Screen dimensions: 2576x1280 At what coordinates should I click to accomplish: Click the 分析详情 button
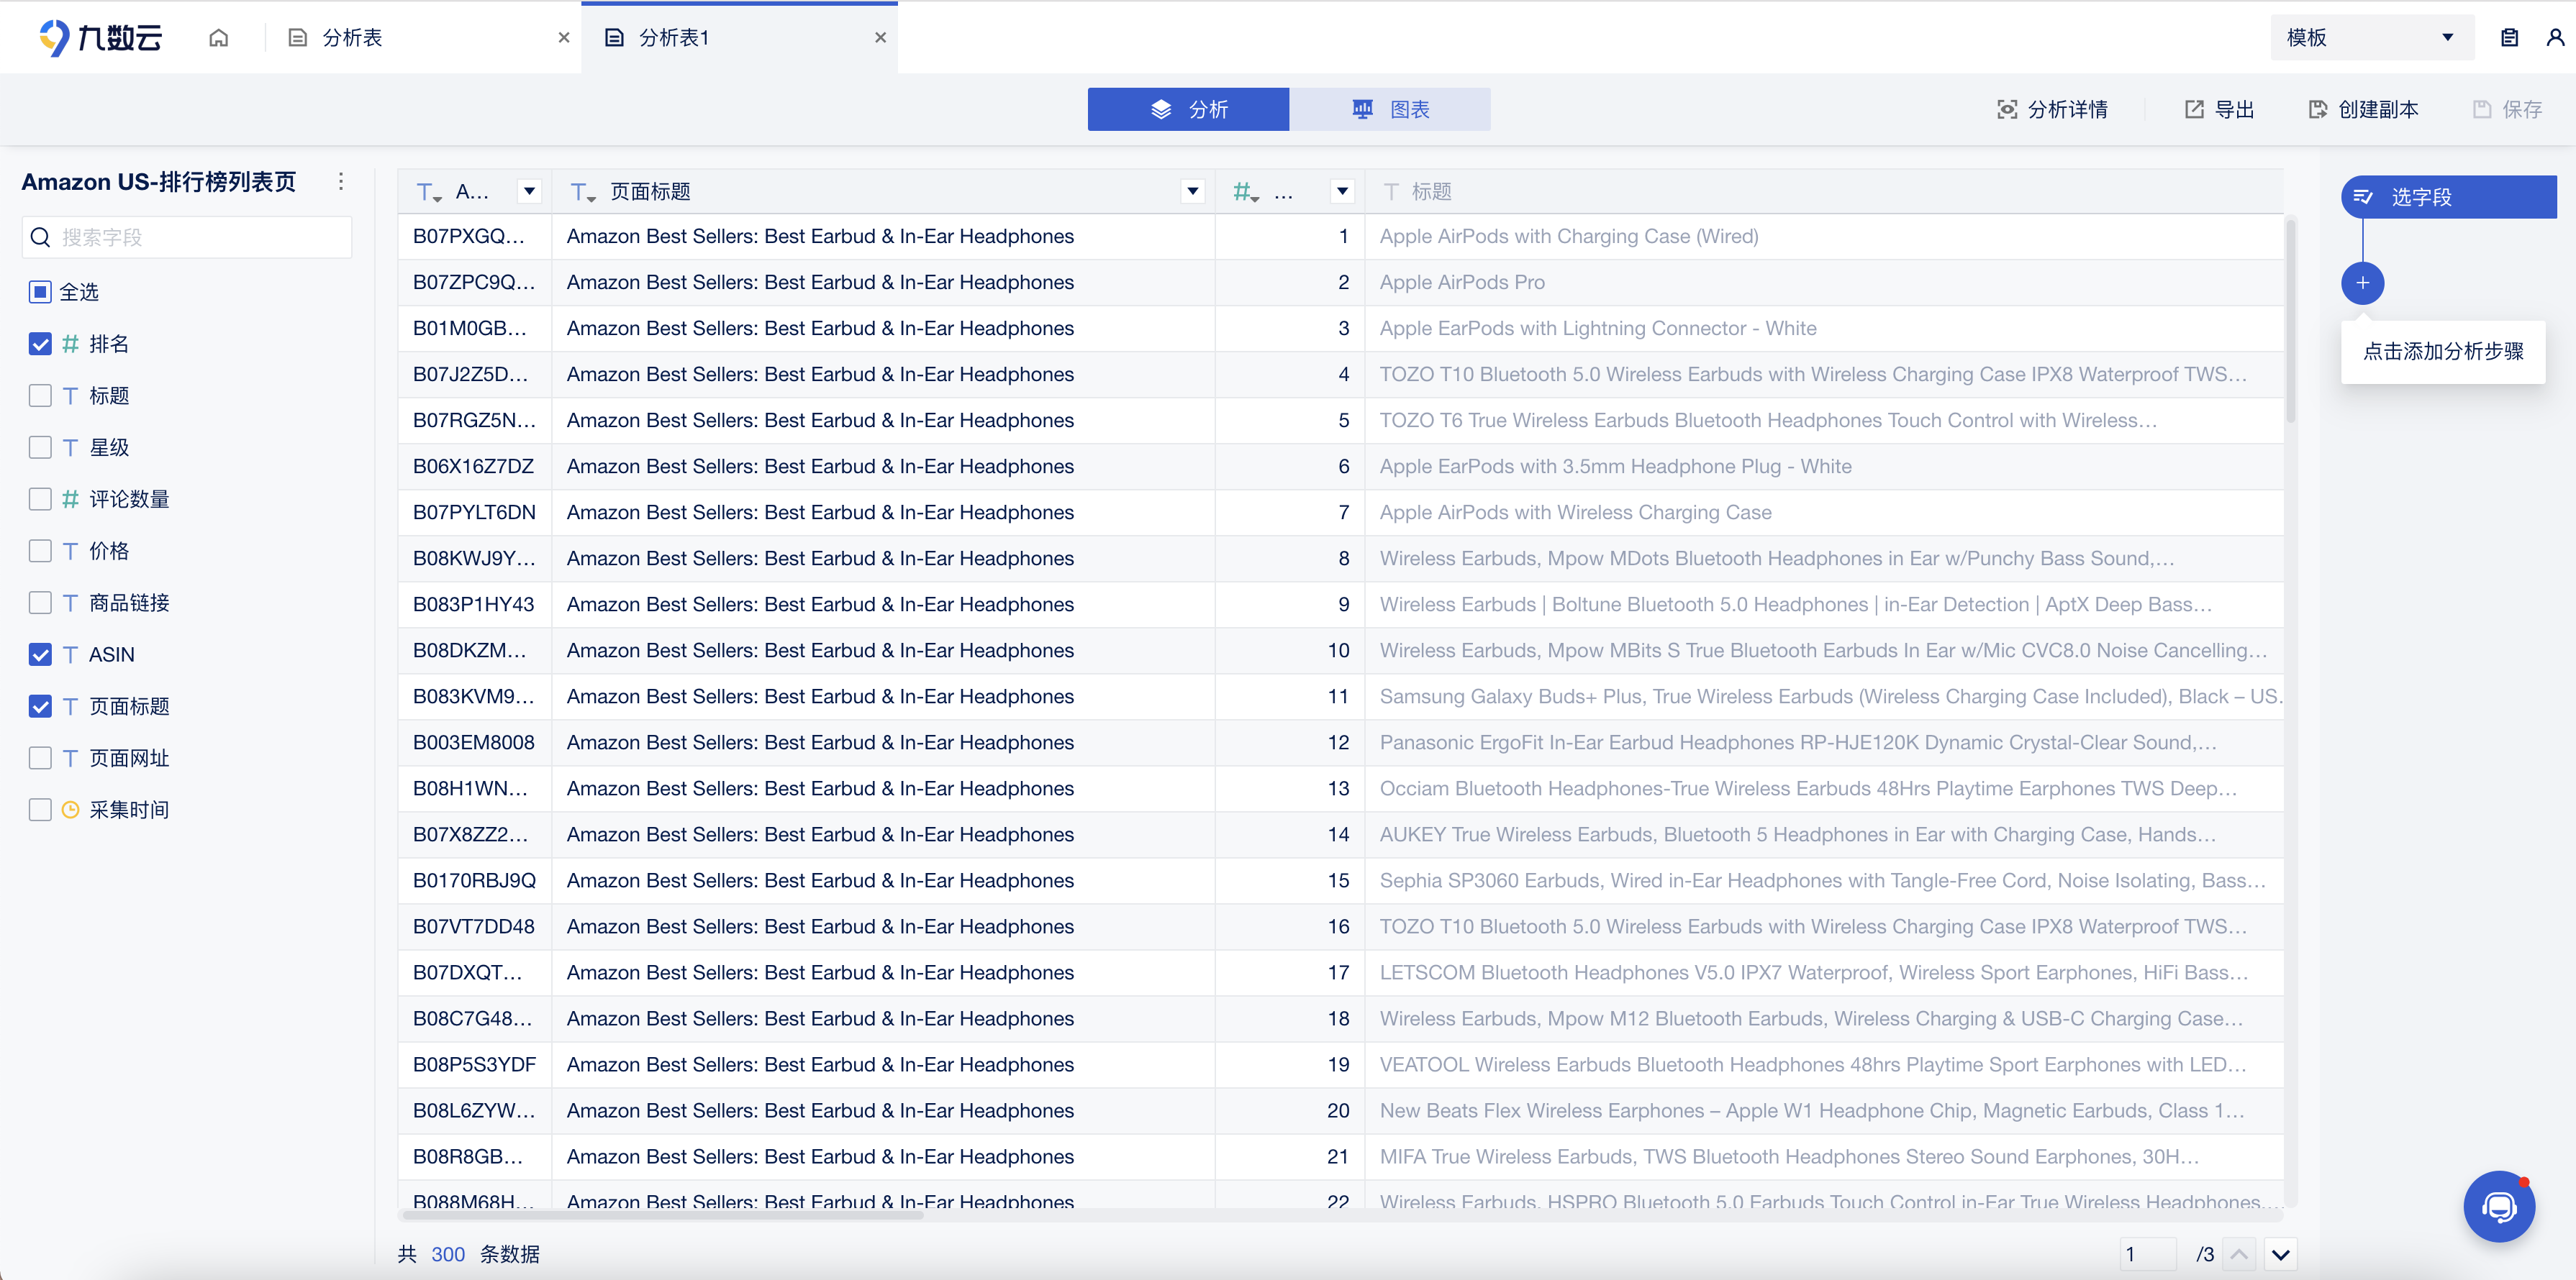pos(2052,110)
